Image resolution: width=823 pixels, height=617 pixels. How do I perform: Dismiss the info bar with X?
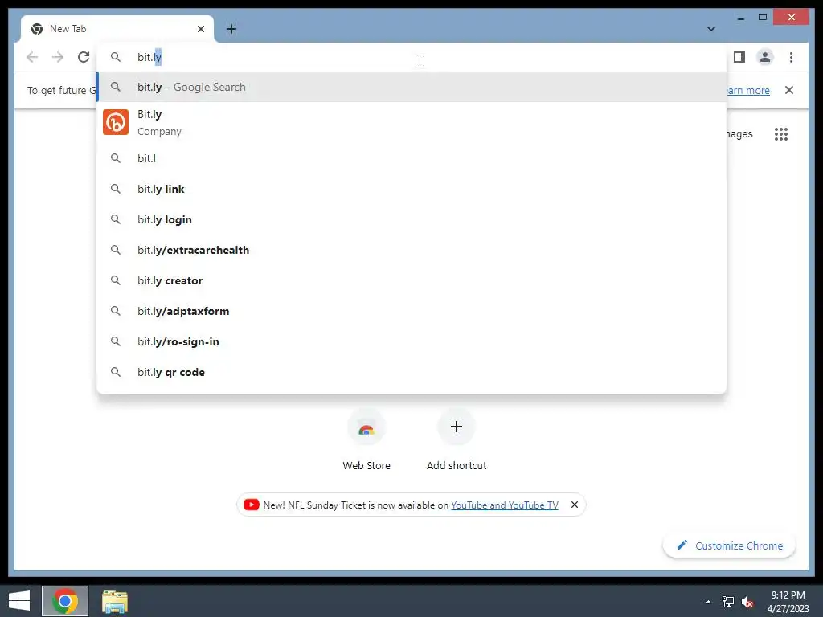coord(789,90)
